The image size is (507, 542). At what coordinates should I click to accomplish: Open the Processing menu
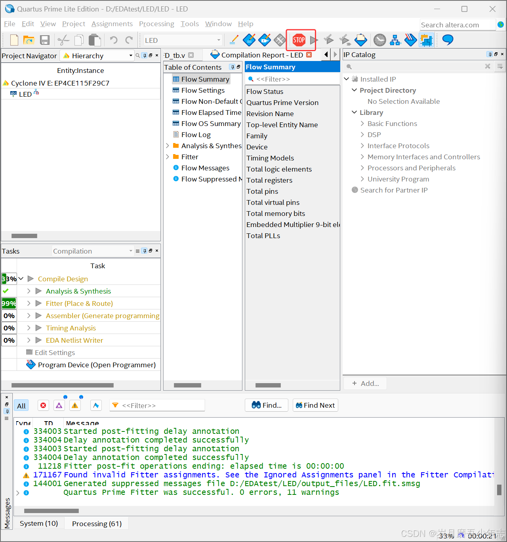[156, 24]
